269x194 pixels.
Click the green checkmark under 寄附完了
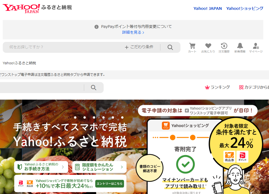point(185,164)
